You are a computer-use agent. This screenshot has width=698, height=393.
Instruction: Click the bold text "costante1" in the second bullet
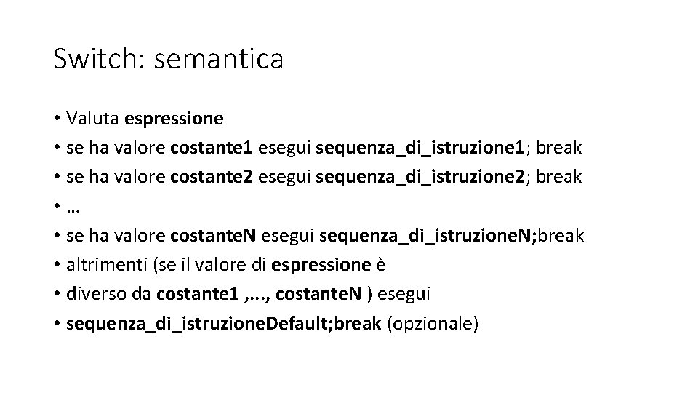coord(212,147)
